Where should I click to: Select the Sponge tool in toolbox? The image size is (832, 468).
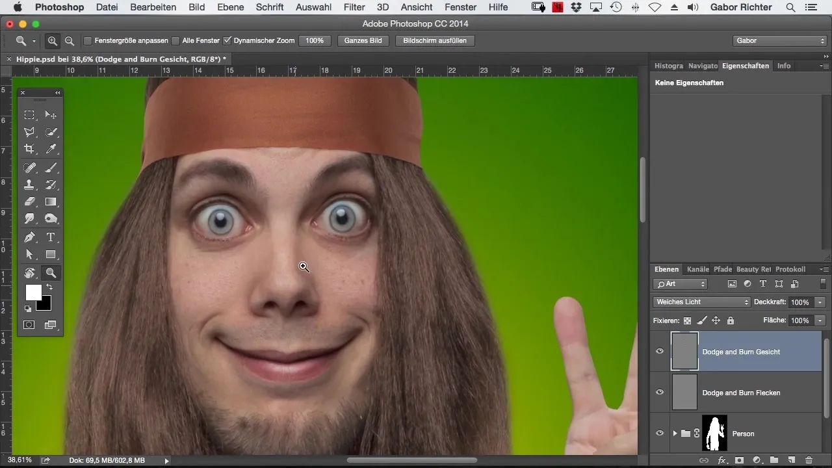coord(51,218)
